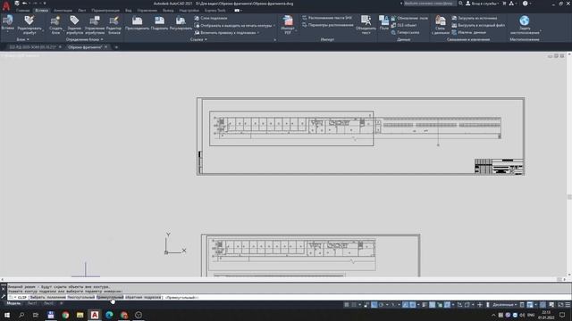This screenshot has height=321, width=572.
Task: Switch to Главная ribbon tab
Action: pyautogui.click(x=22, y=11)
